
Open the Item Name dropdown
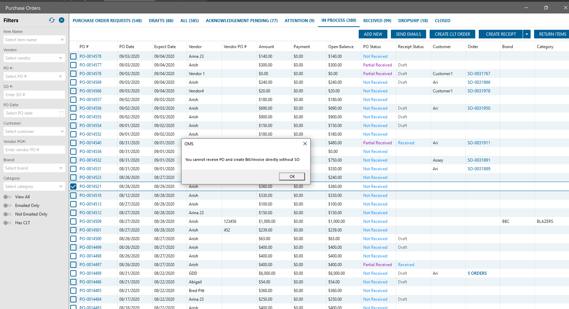tap(34, 40)
